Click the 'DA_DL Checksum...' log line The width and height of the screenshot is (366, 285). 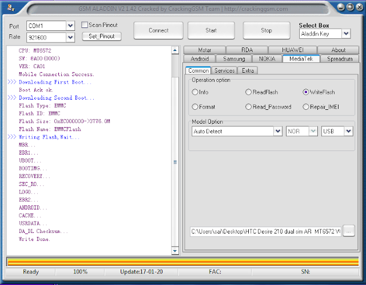43,231
